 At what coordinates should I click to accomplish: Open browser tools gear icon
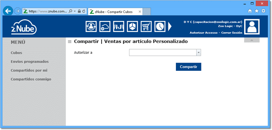[x=263, y=11]
